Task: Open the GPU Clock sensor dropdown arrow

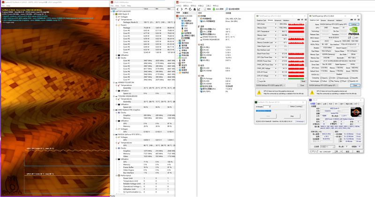Action: tap(276, 24)
